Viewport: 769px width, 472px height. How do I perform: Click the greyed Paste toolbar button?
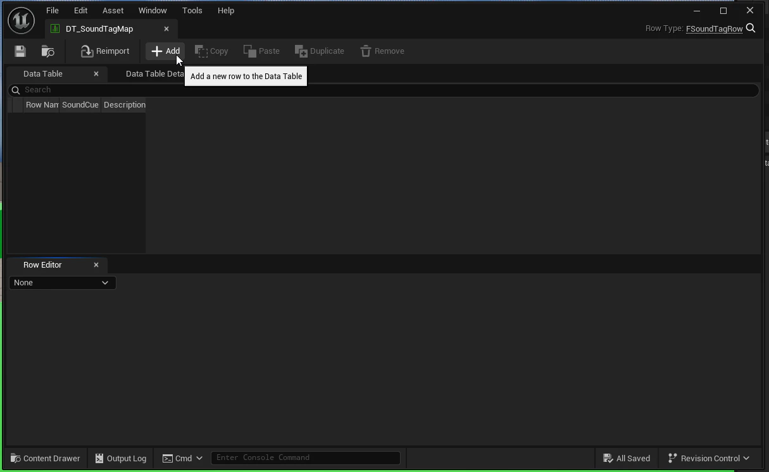(261, 51)
